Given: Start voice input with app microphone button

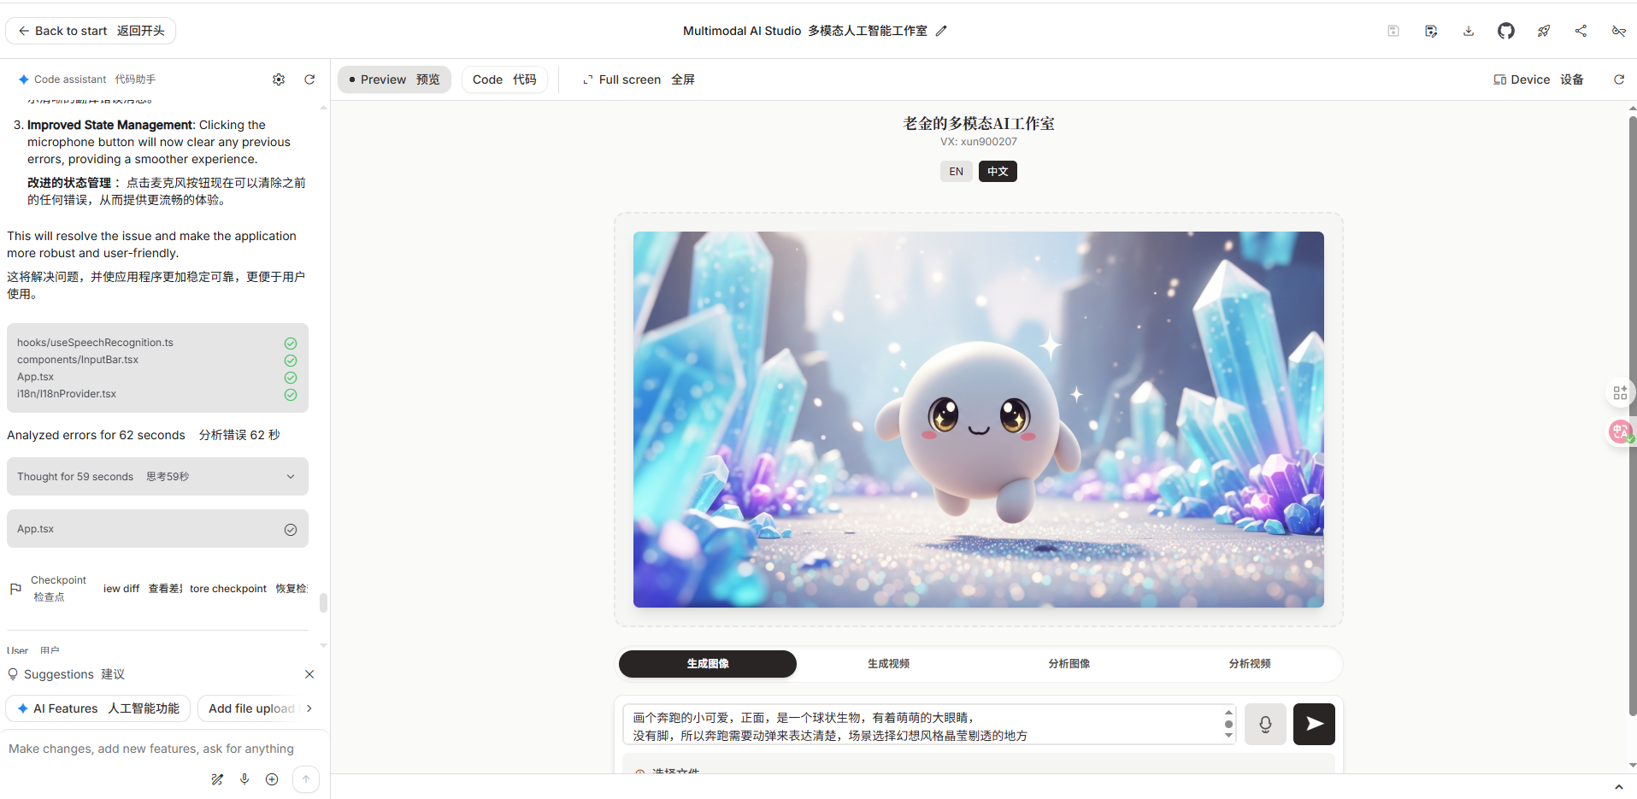Looking at the screenshot, I should click(x=1265, y=725).
